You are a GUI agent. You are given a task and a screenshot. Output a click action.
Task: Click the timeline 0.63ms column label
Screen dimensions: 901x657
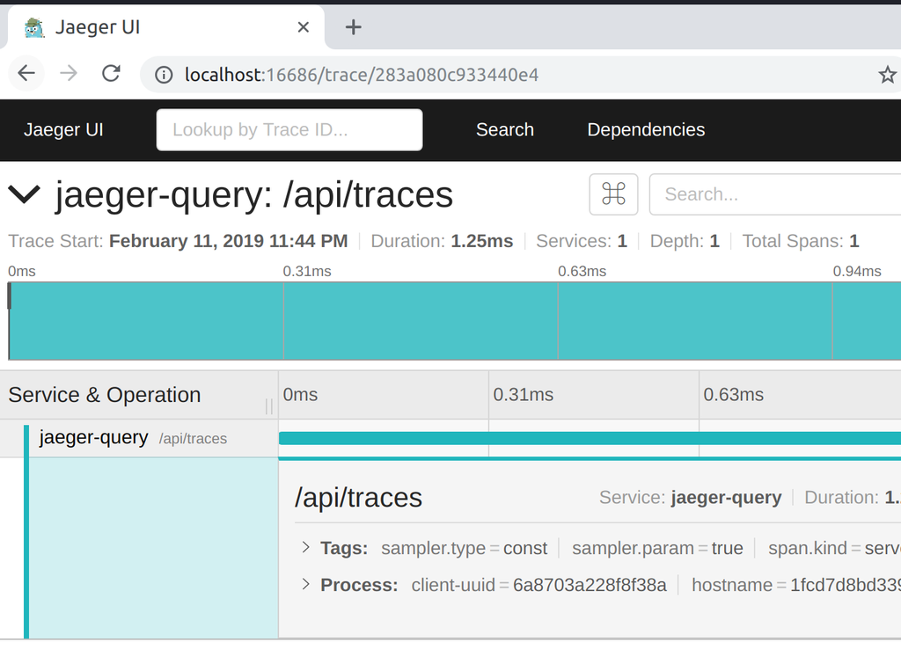point(734,395)
